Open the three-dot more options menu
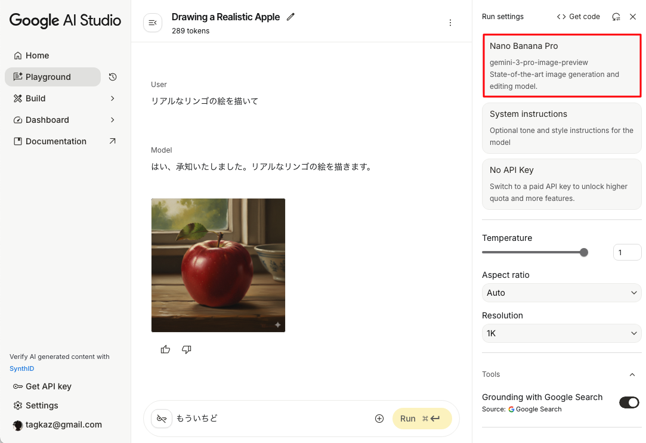Viewport: 646px width, 443px height. pos(450,23)
